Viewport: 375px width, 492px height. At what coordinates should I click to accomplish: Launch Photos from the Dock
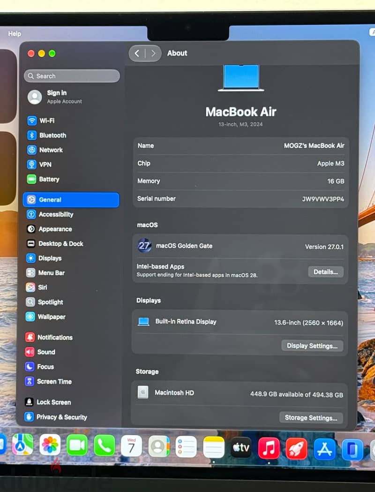[x=50, y=445]
